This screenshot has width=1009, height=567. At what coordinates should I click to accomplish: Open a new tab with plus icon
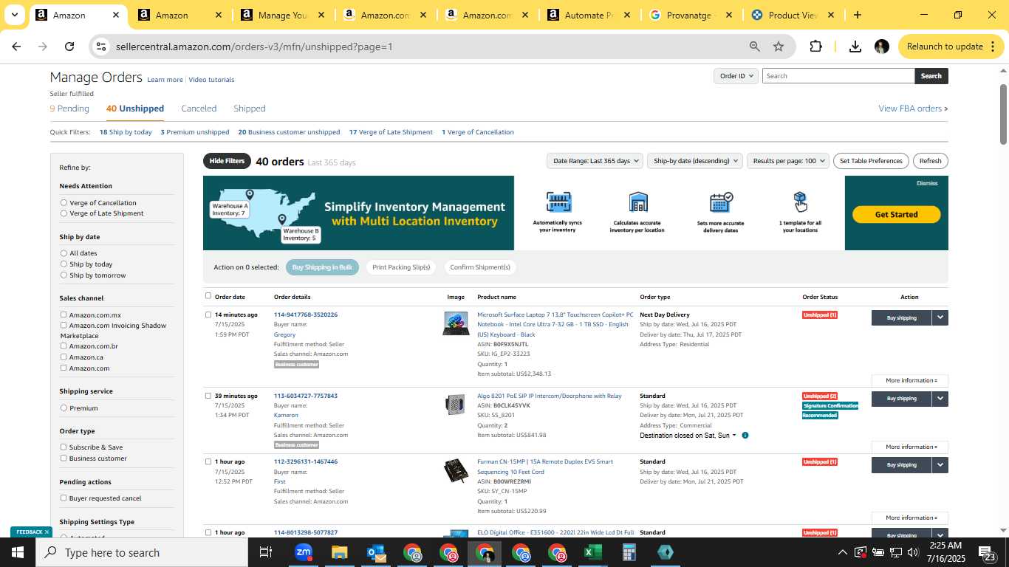pyautogui.click(x=857, y=15)
